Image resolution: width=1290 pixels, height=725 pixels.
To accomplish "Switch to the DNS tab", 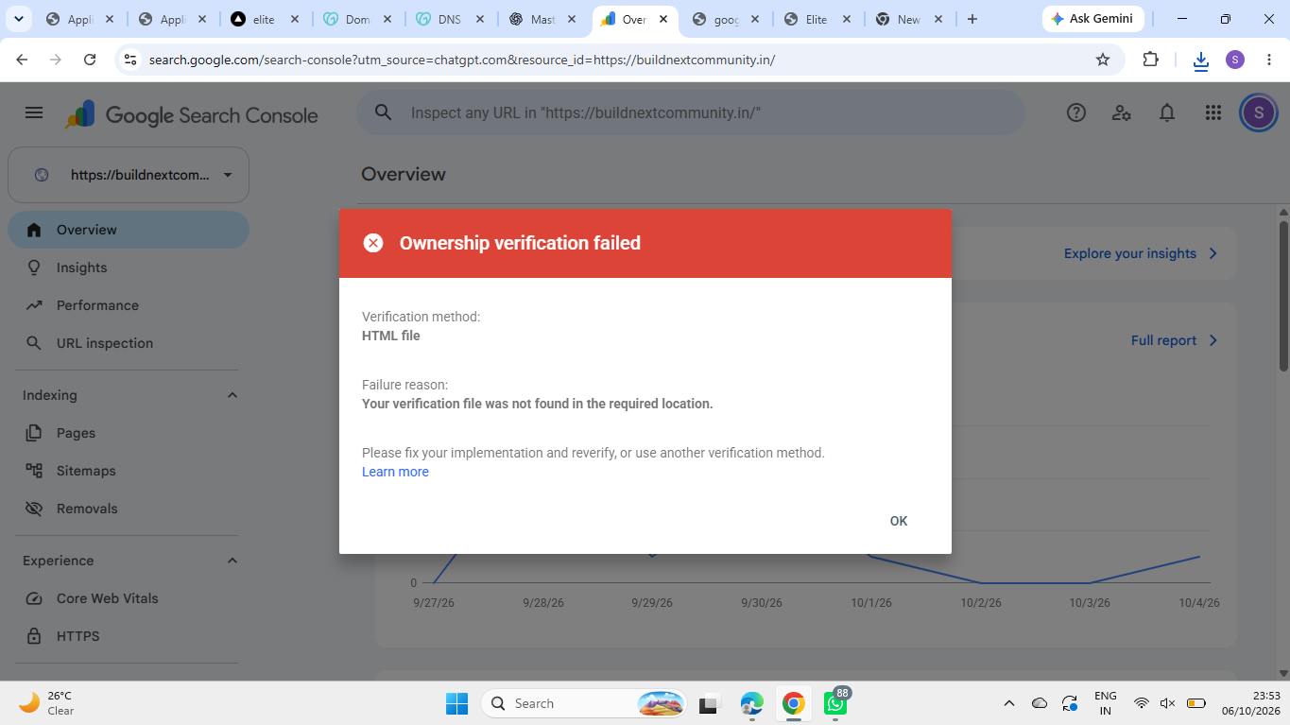I will [x=452, y=19].
